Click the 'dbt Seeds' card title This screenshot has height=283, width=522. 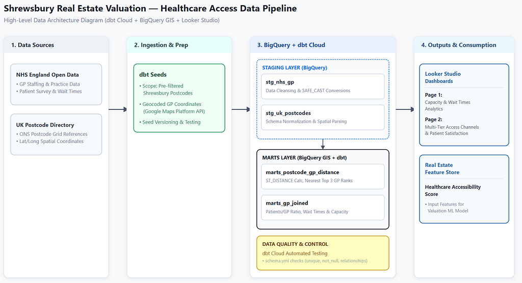[x=153, y=74]
